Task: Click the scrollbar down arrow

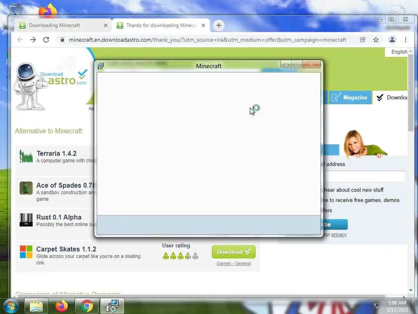Action: pos(411,290)
